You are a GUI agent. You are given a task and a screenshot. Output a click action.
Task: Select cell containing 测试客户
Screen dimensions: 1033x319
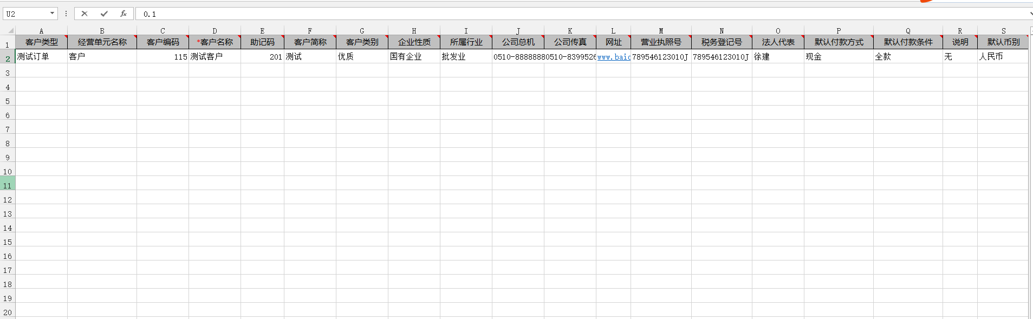tap(215, 56)
